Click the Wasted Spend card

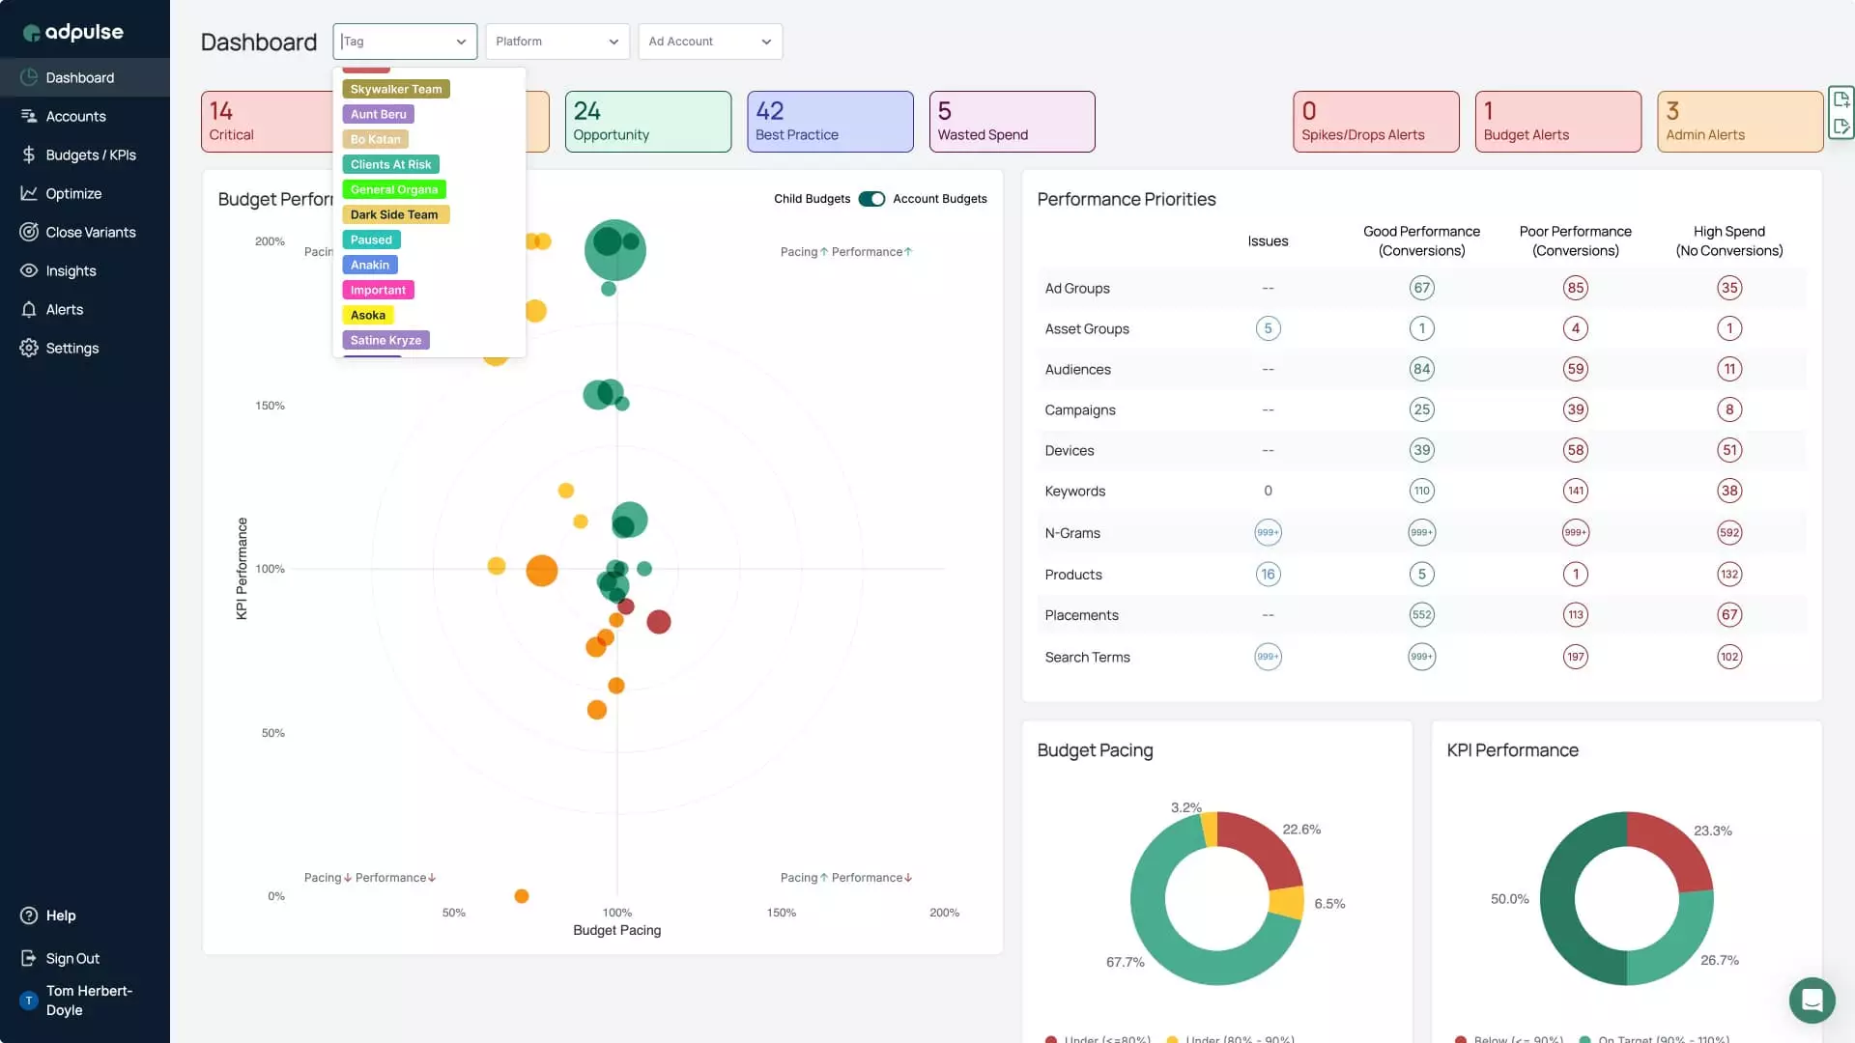pos(1011,122)
